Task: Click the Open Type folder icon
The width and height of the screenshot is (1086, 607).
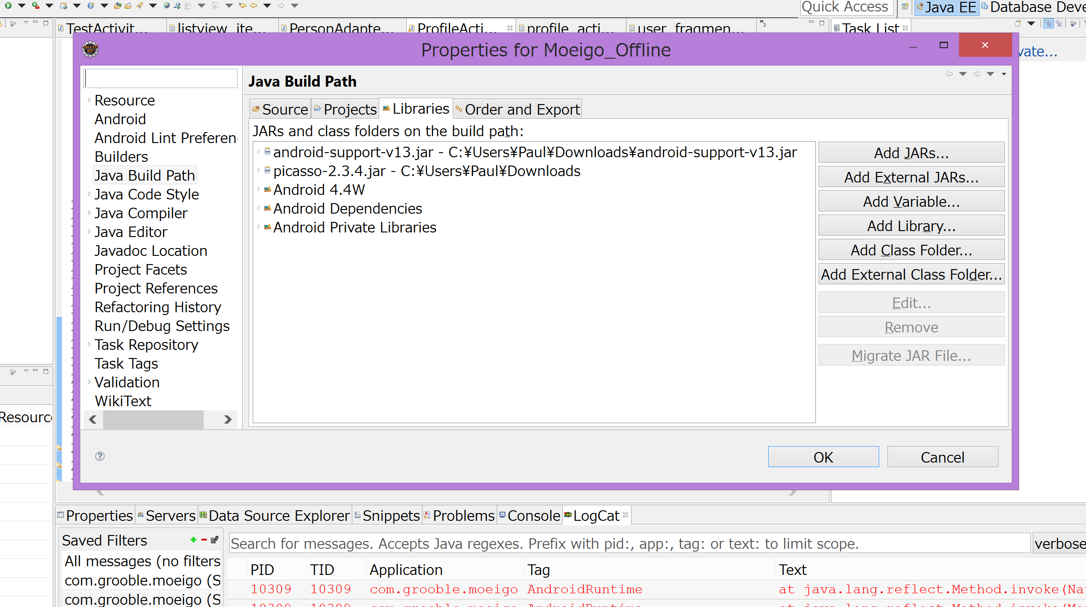Action: 118,6
